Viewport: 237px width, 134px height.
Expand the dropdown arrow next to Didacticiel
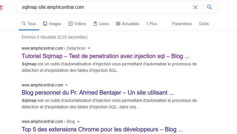click(x=89, y=48)
